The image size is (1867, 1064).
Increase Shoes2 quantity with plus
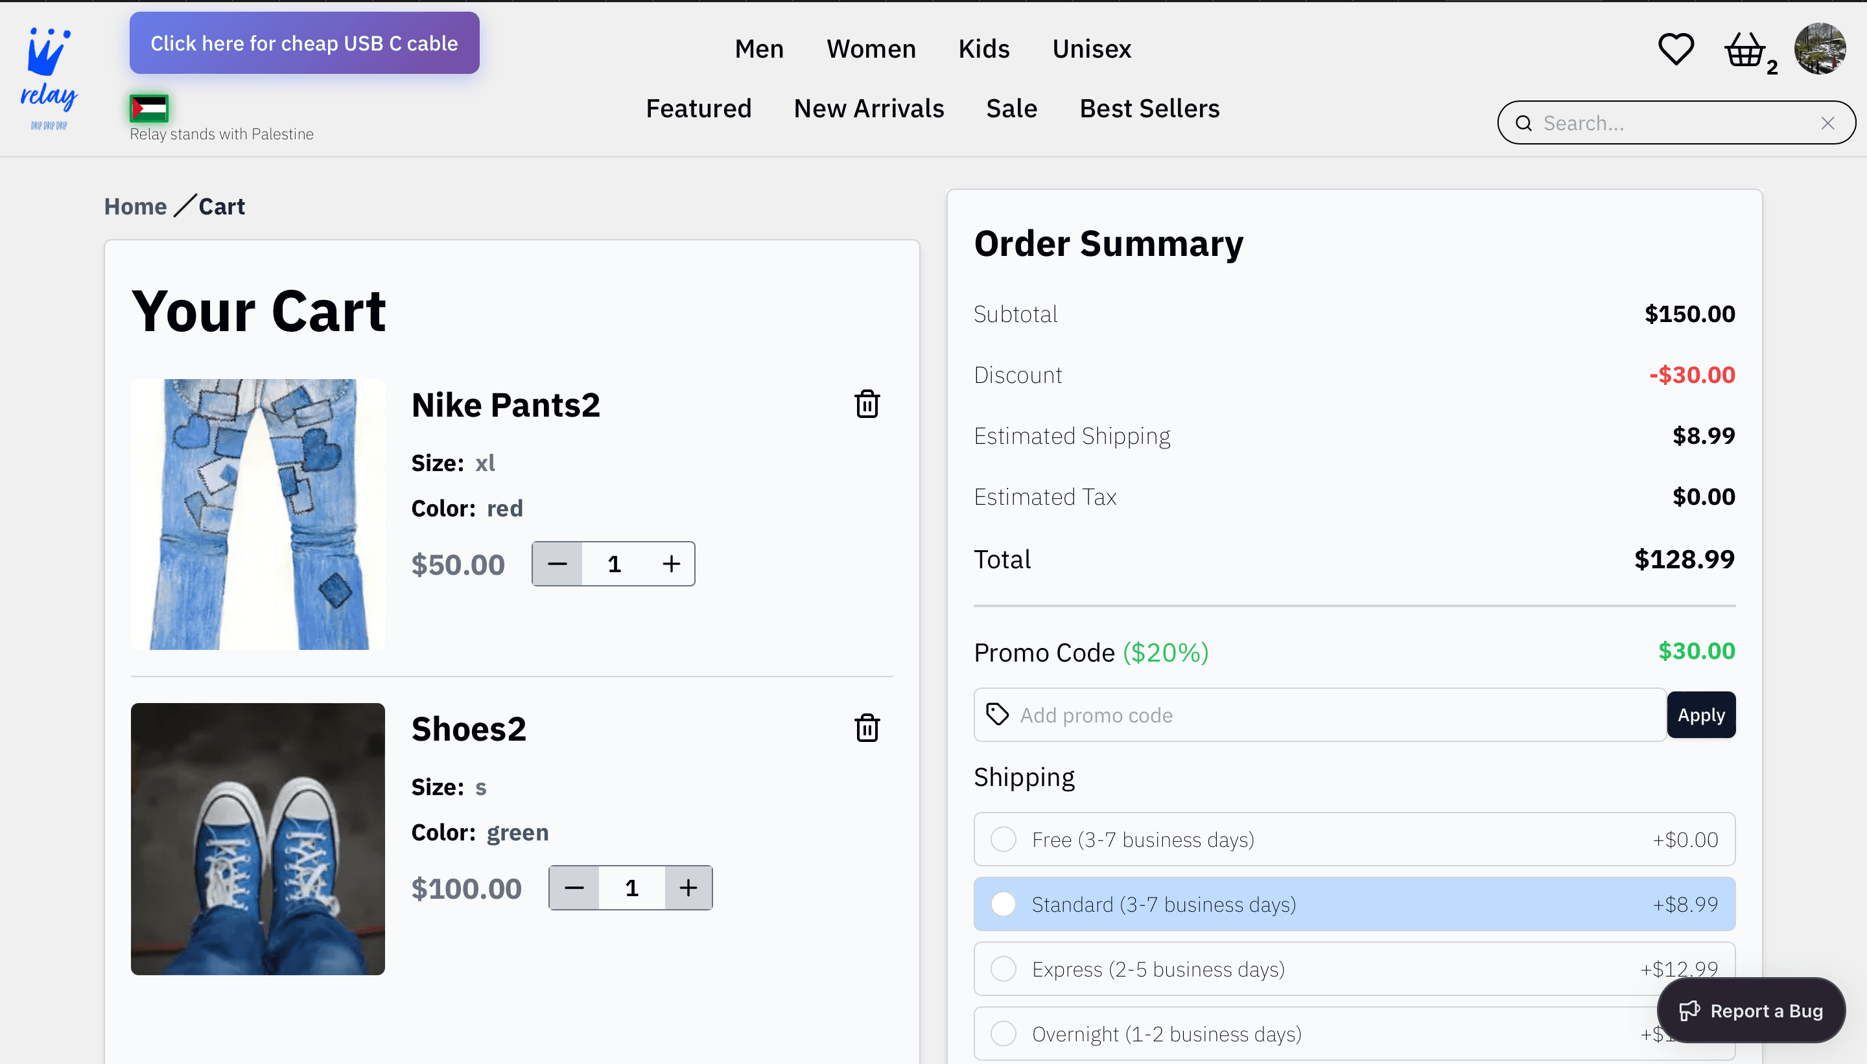click(x=688, y=888)
